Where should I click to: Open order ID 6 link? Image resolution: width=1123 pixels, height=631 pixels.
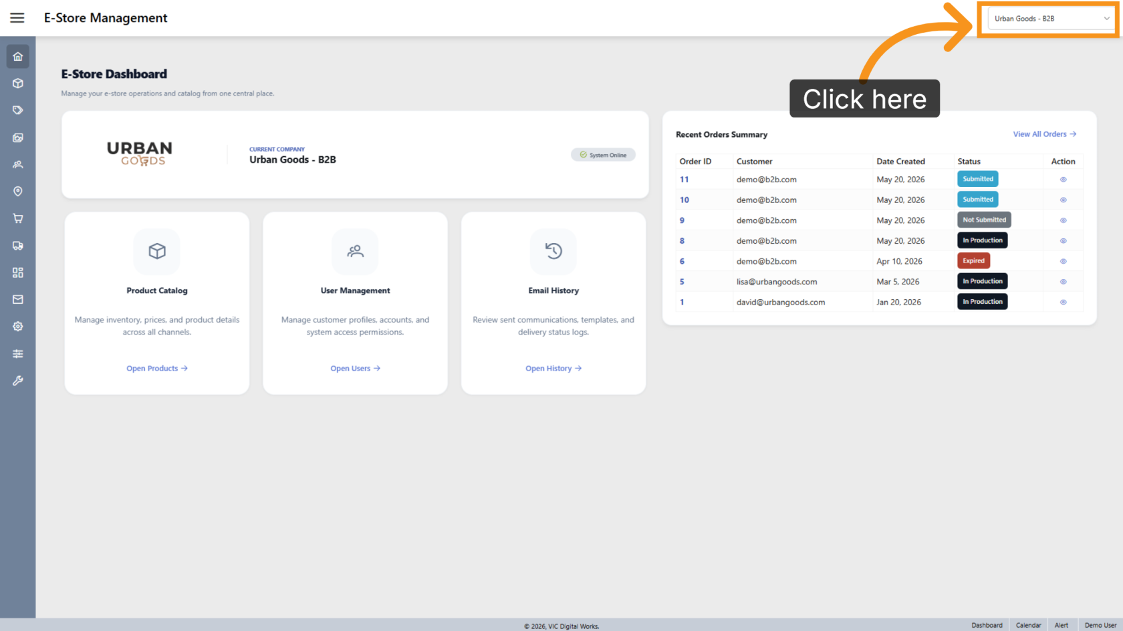[682, 261]
